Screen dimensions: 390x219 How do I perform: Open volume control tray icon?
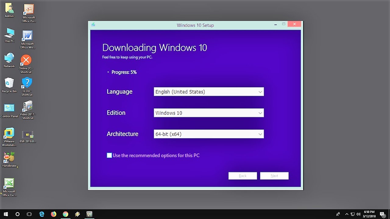click(x=358, y=214)
